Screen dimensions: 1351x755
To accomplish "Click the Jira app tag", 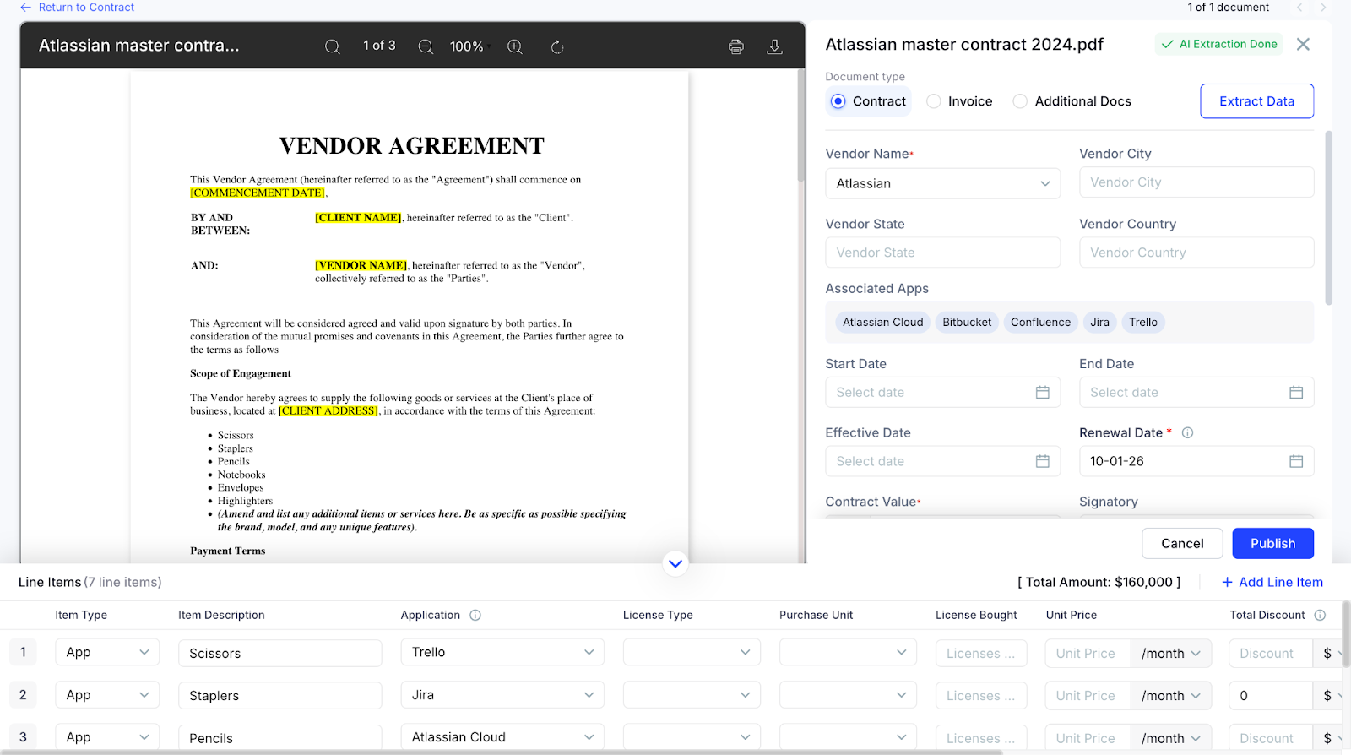I will click(x=1099, y=322).
